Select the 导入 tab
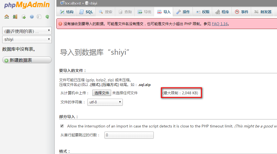The width and height of the screenshot is (277, 154). tap(164, 12)
